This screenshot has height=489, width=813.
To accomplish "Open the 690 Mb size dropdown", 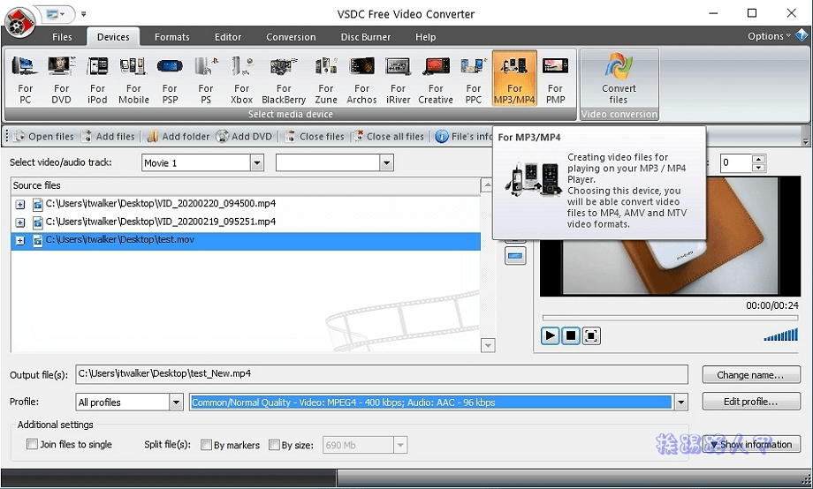I will tap(399, 445).
